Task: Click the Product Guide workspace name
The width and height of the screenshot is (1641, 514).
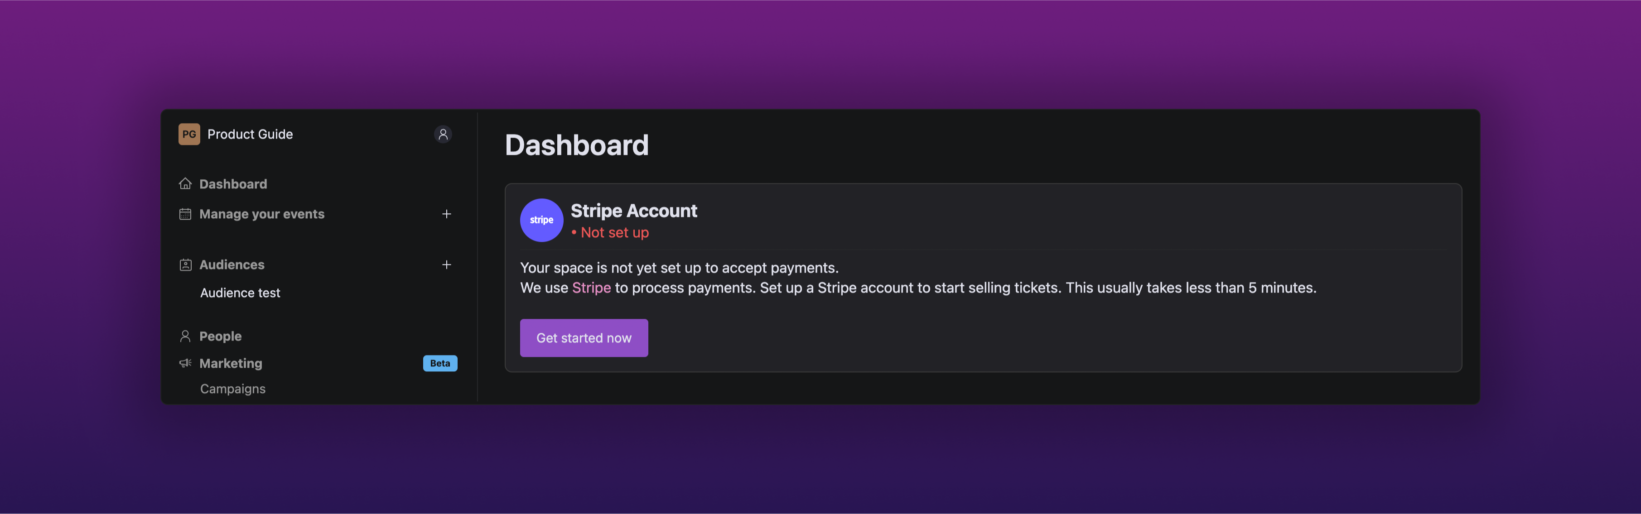Action: tap(251, 135)
